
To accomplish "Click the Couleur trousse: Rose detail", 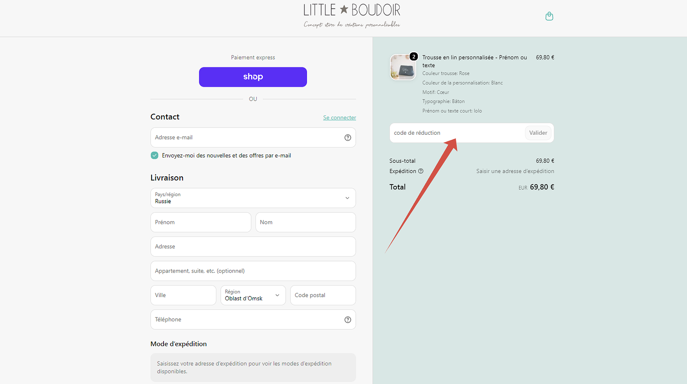I will tap(446, 73).
